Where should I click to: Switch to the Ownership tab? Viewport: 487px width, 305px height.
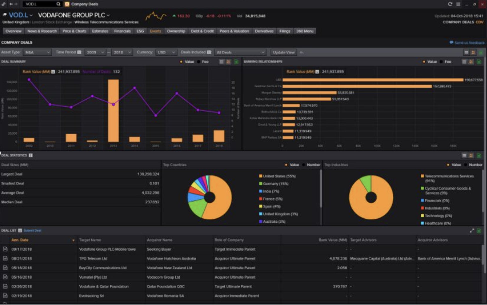pyautogui.click(x=176, y=31)
